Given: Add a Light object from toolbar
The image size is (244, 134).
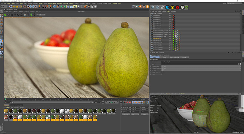Looking at the screenshot, I should [x=79, y=6].
